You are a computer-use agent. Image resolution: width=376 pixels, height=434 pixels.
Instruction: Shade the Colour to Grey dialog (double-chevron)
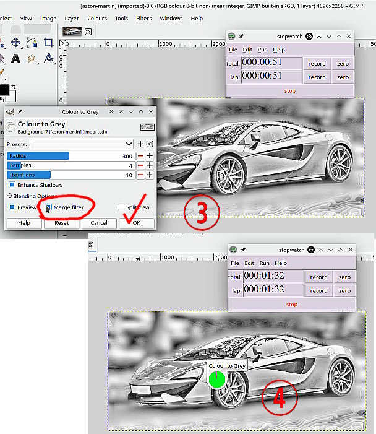pos(111,111)
